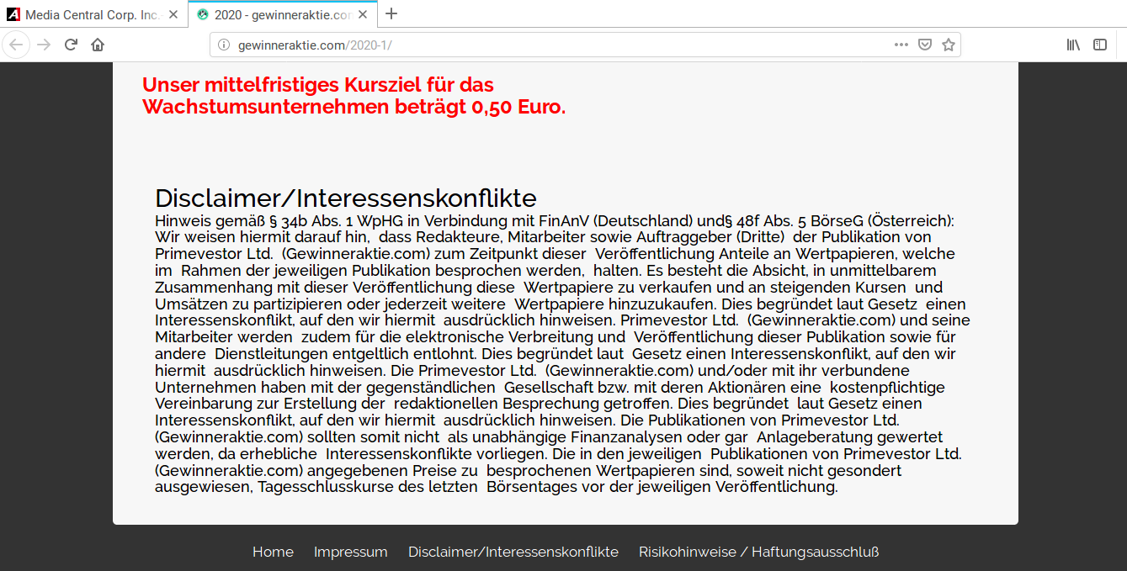
Task: Select the gewinneraktie.com 2020 tab
Action: coord(278,13)
